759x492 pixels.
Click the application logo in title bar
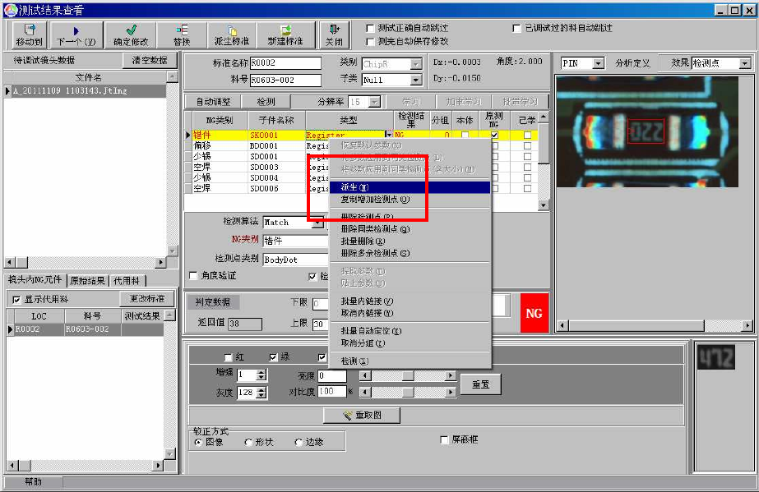click(10, 10)
